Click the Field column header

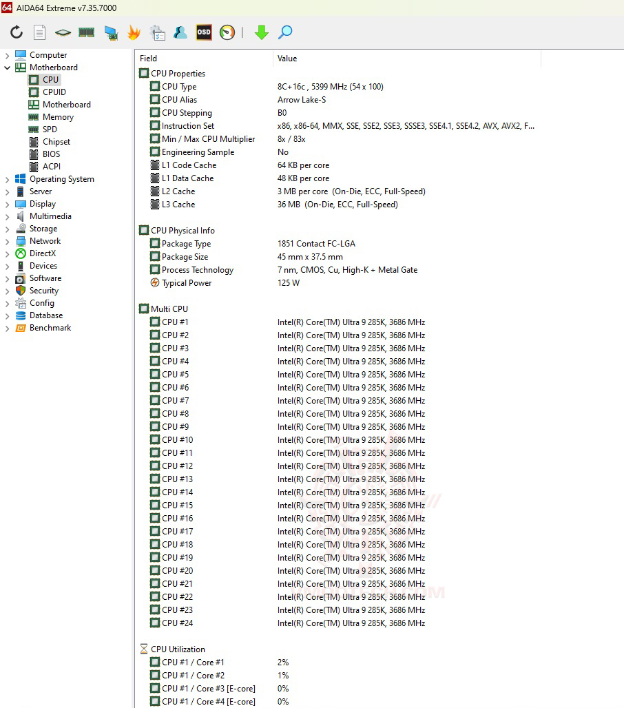click(204, 59)
